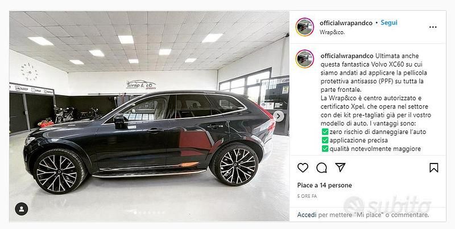The image size is (455, 229).
Task: Click Accedi to log in
Action: [307, 215]
